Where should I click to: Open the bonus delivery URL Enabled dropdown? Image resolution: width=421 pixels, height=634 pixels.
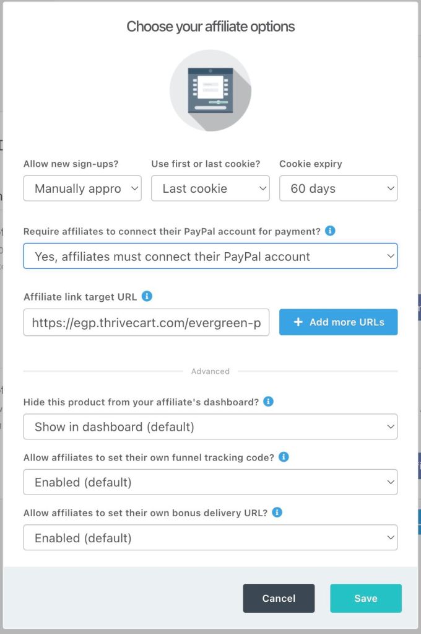(210, 538)
